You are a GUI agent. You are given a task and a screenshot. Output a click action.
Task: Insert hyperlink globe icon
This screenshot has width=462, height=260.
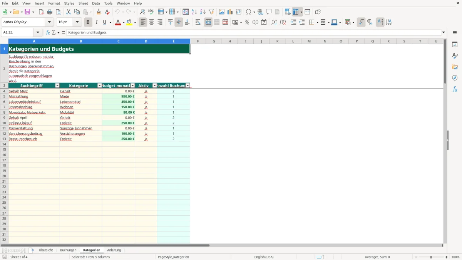pos(260,12)
